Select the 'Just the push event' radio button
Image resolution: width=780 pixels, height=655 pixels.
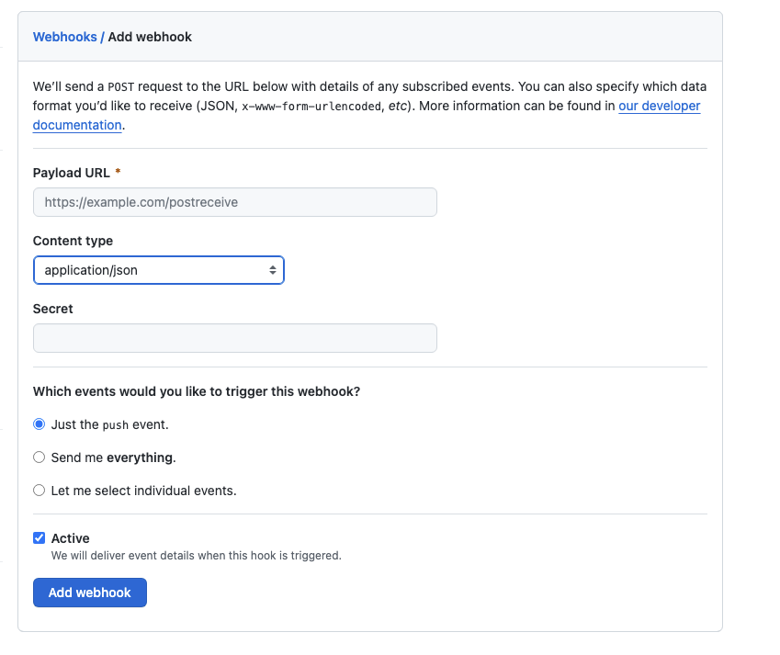pyautogui.click(x=40, y=424)
